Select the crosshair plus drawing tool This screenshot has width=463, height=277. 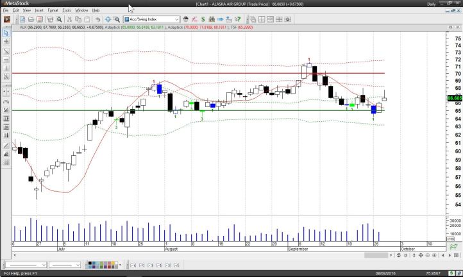tap(6, 41)
